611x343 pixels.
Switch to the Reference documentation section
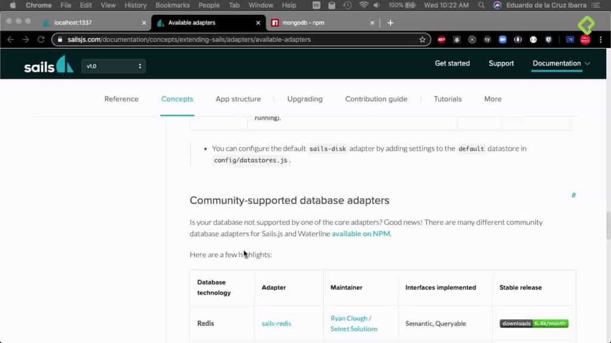pyautogui.click(x=121, y=99)
